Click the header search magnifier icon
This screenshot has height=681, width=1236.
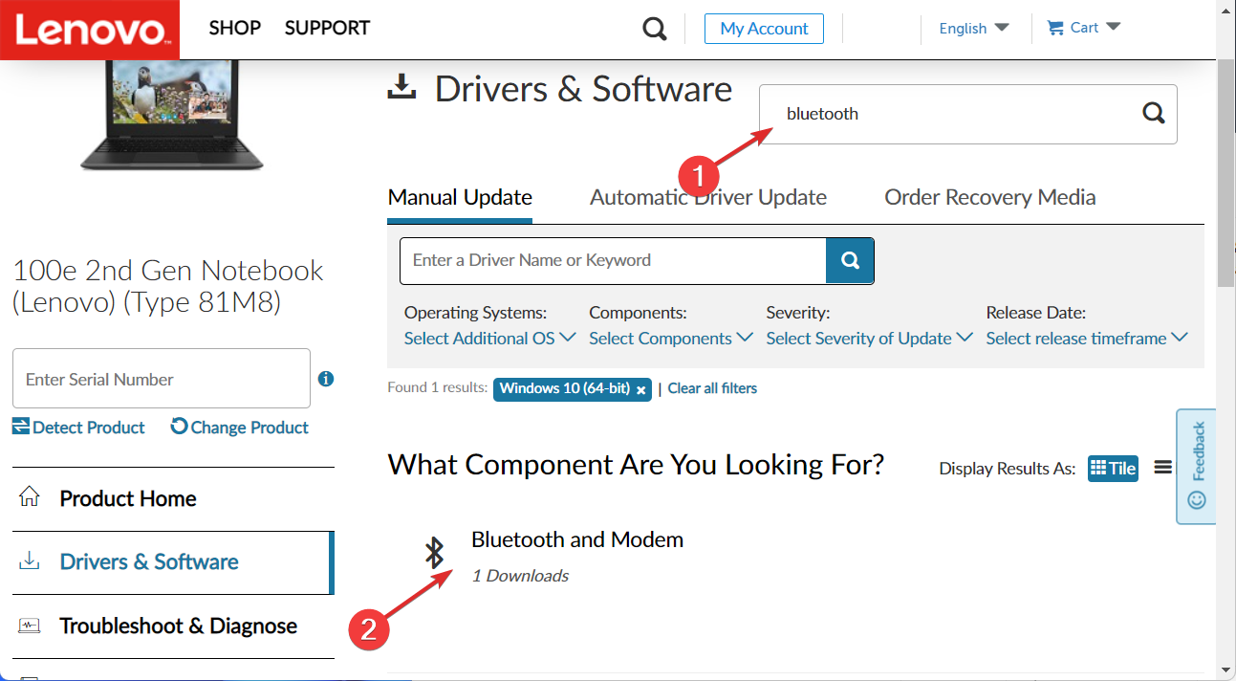[655, 29]
